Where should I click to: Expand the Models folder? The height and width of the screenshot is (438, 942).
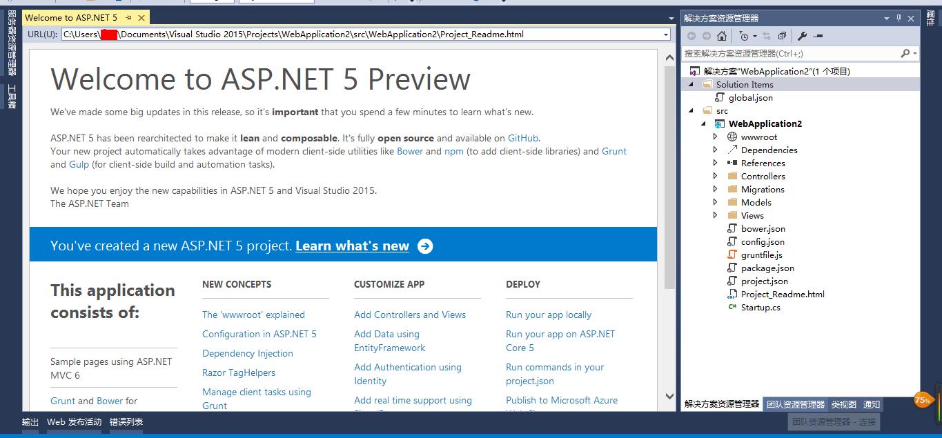716,202
